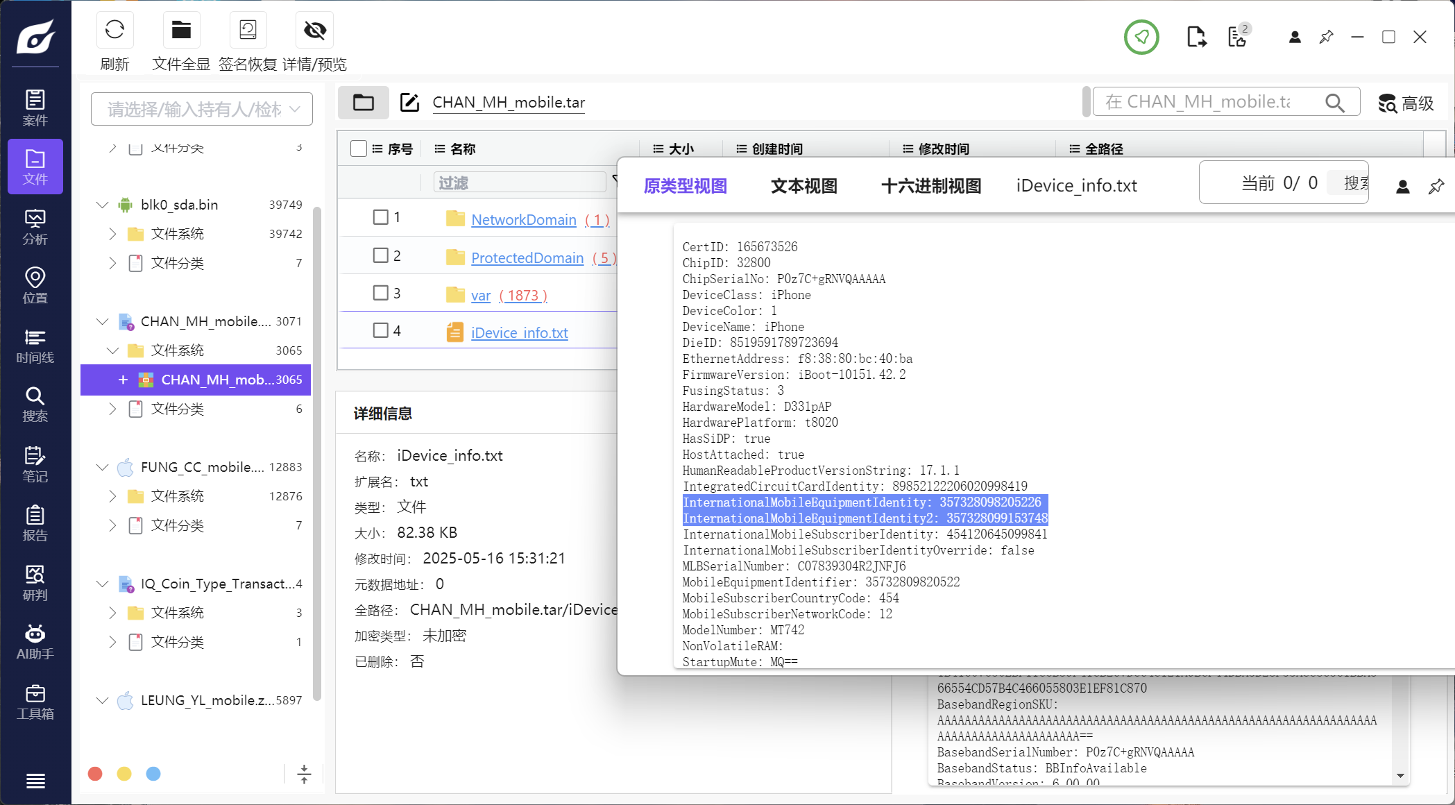The height and width of the screenshot is (805, 1455).
Task: Click the 签名恢复 icon
Action: pos(248,30)
